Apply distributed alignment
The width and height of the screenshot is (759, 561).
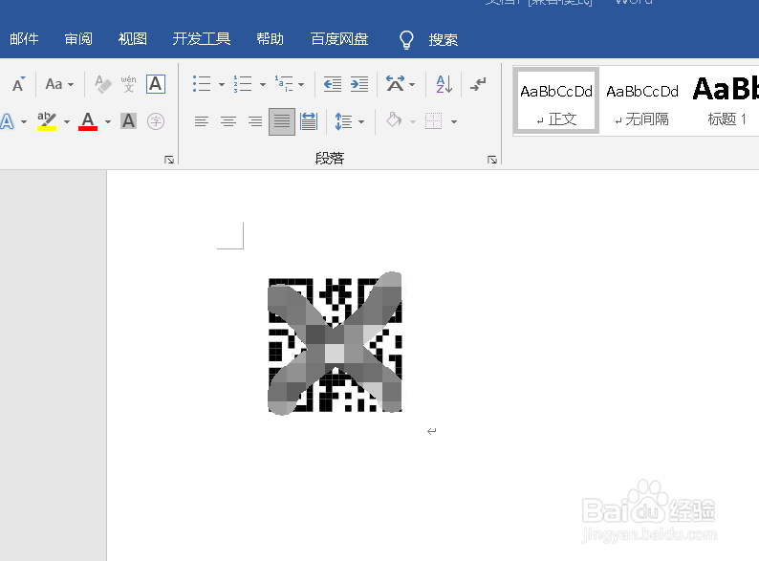(x=309, y=121)
